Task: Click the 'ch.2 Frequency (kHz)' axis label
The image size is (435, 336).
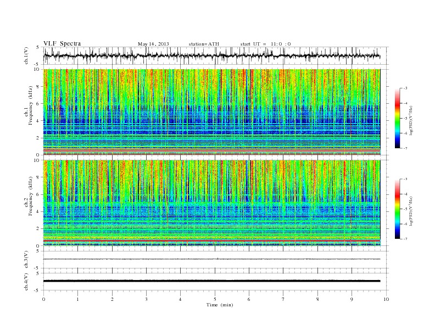Action: (x=29, y=198)
